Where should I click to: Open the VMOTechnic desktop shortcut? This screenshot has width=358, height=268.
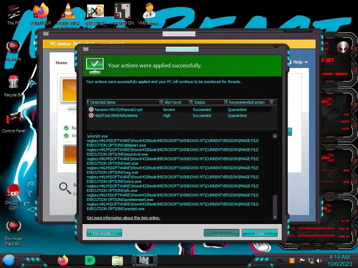tap(150, 14)
